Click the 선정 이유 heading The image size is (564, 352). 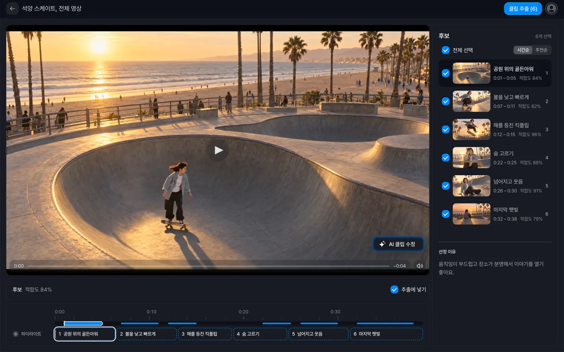(x=447, y=252)
